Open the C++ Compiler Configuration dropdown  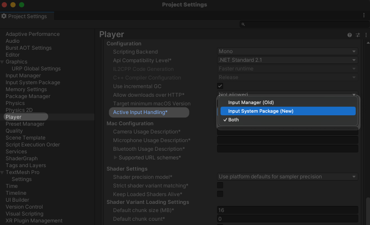(287, 77)
